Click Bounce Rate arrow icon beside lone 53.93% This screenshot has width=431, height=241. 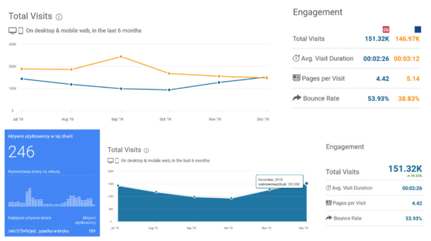328,218
